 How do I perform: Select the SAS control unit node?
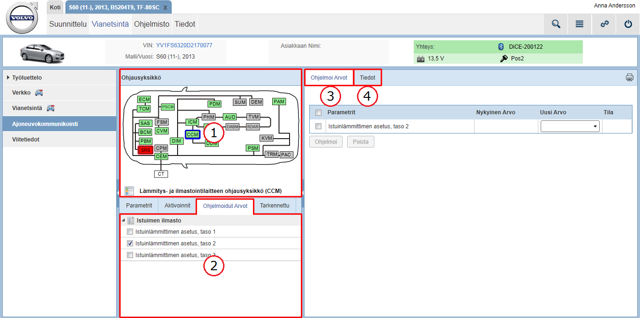[145, 123]
